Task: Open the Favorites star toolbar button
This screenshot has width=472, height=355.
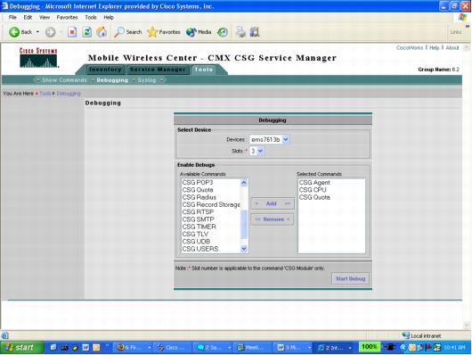Action: [164, 32]
